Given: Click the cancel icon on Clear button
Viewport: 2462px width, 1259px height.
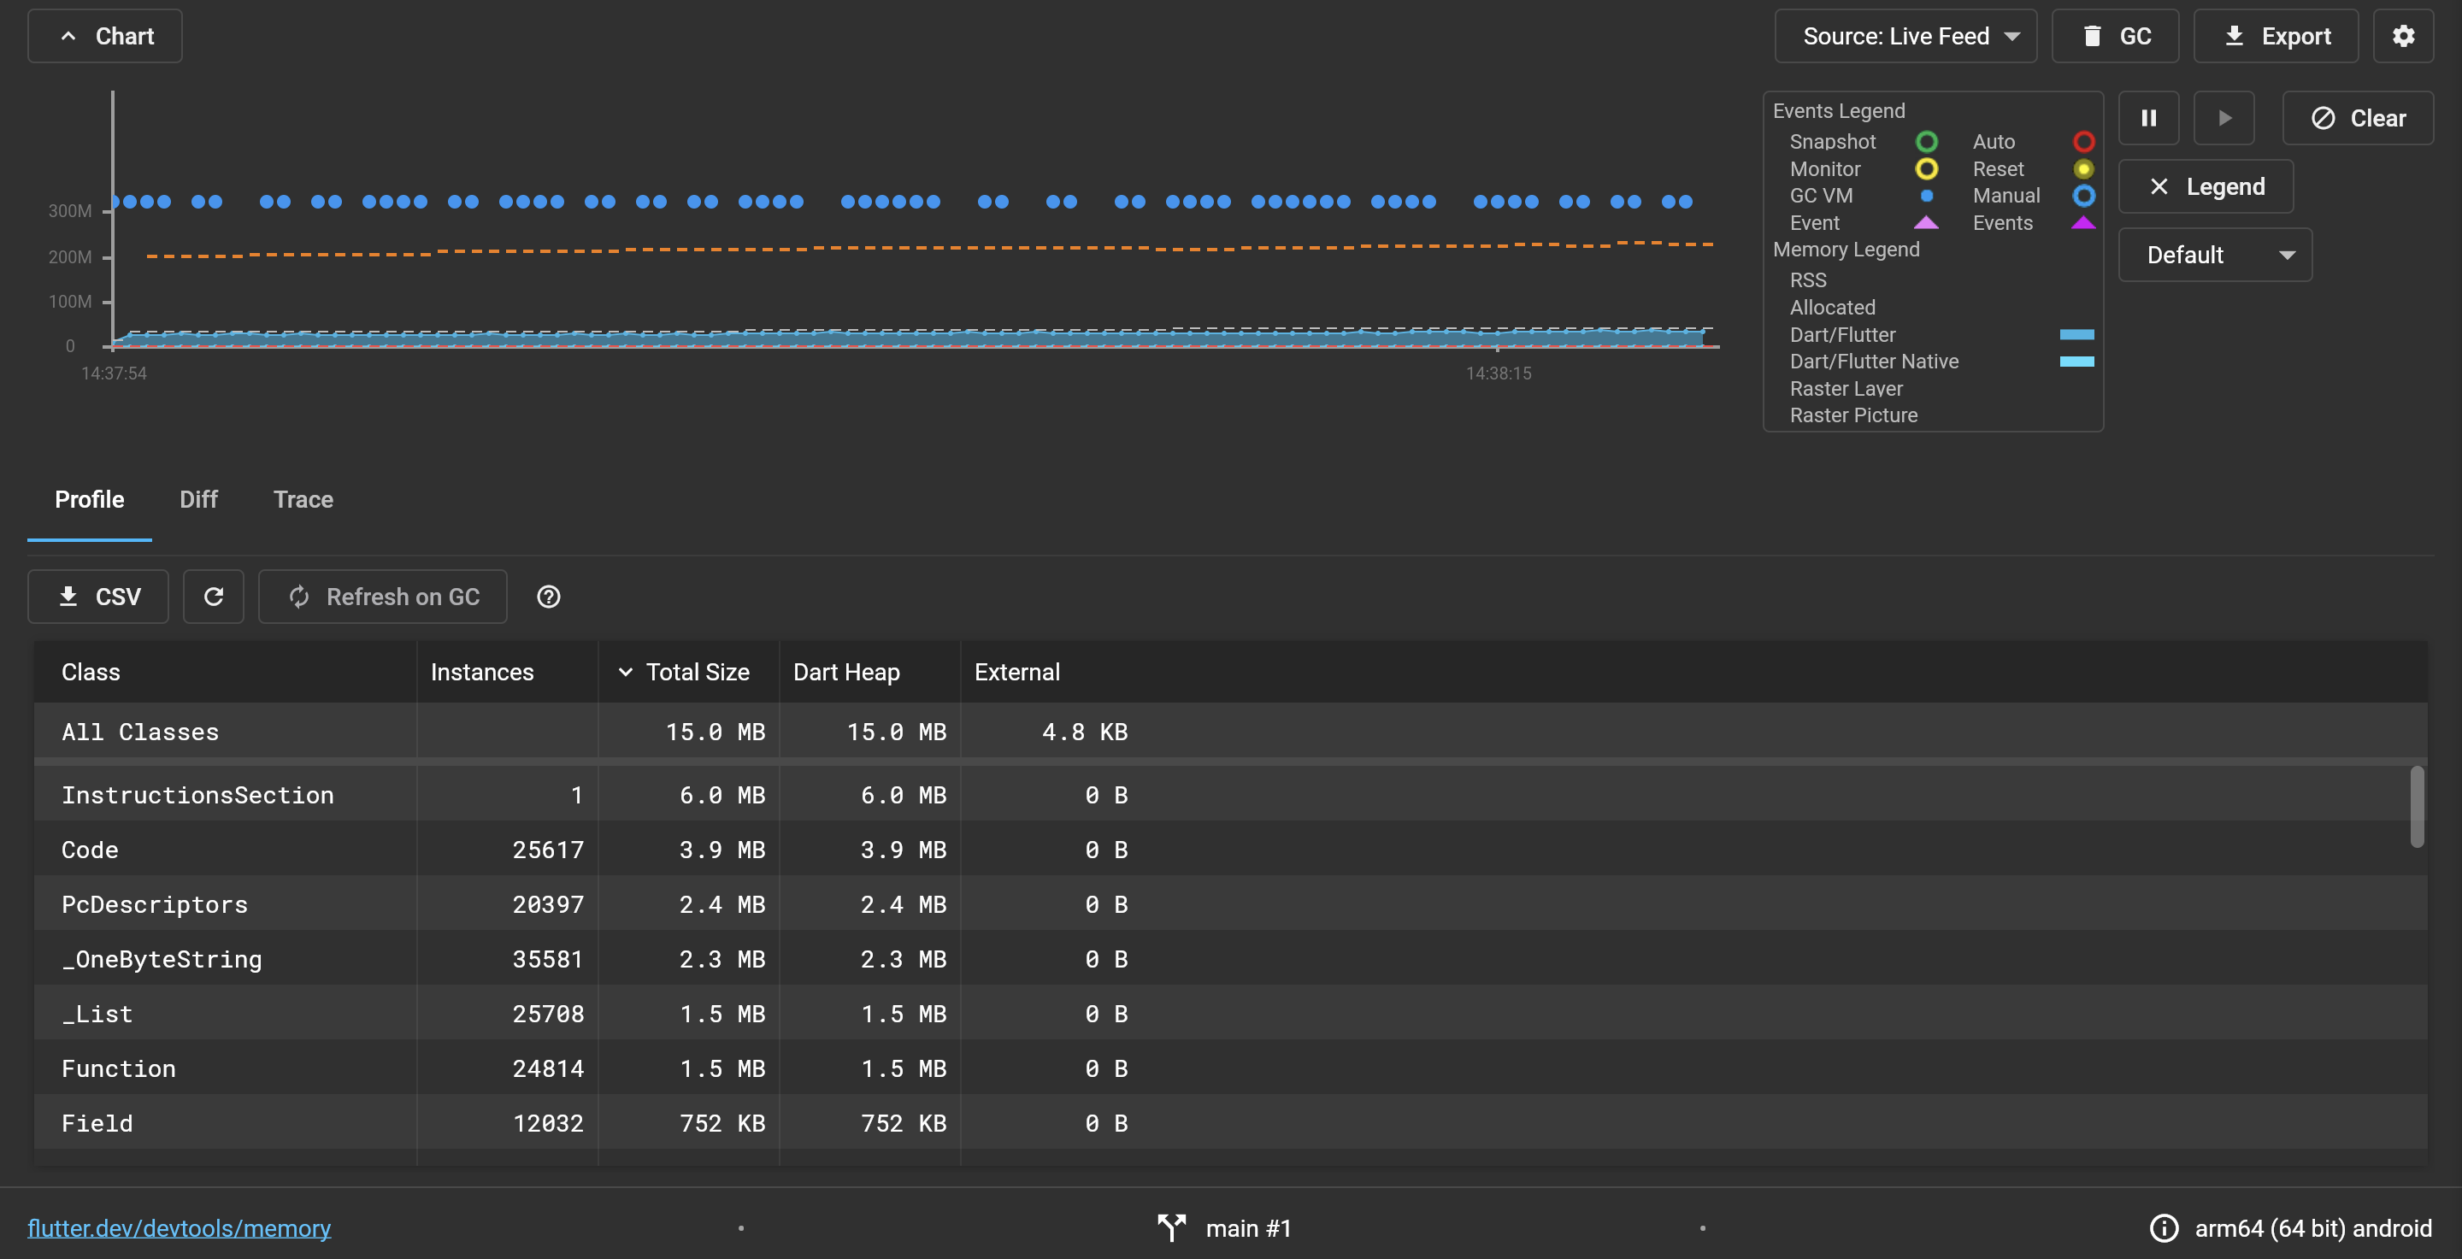Looking at the screenshot, I should (x=2323, y=119).
